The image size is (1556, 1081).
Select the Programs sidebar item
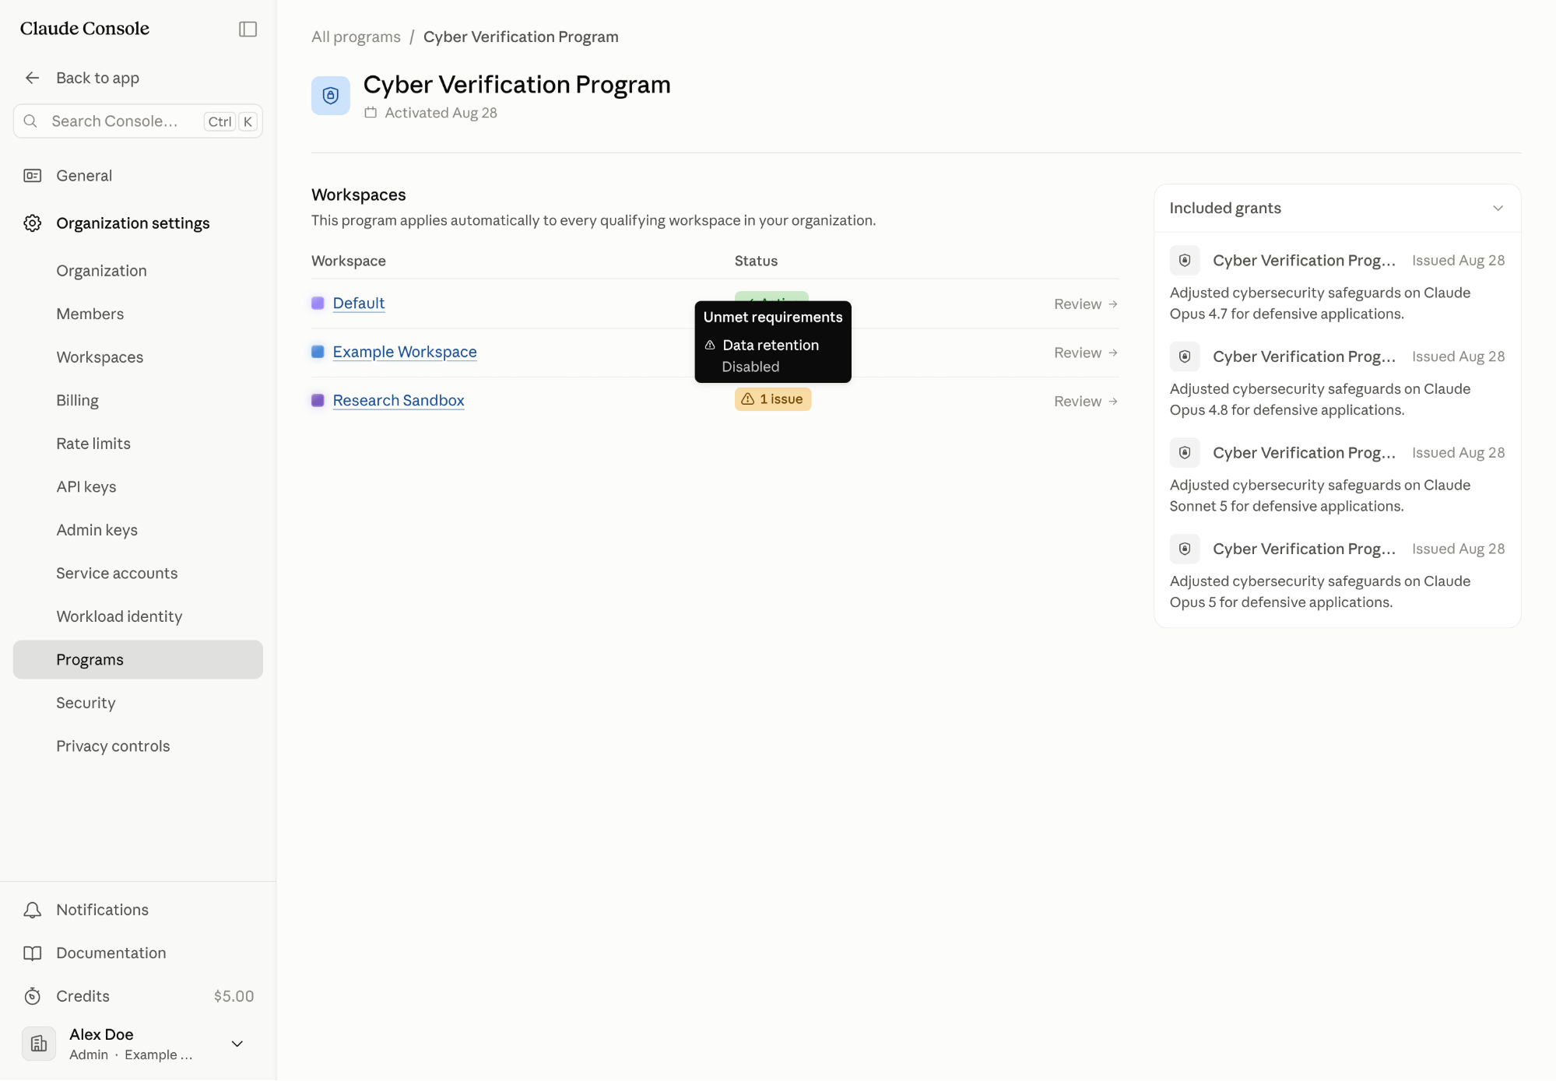pos(138,660)
